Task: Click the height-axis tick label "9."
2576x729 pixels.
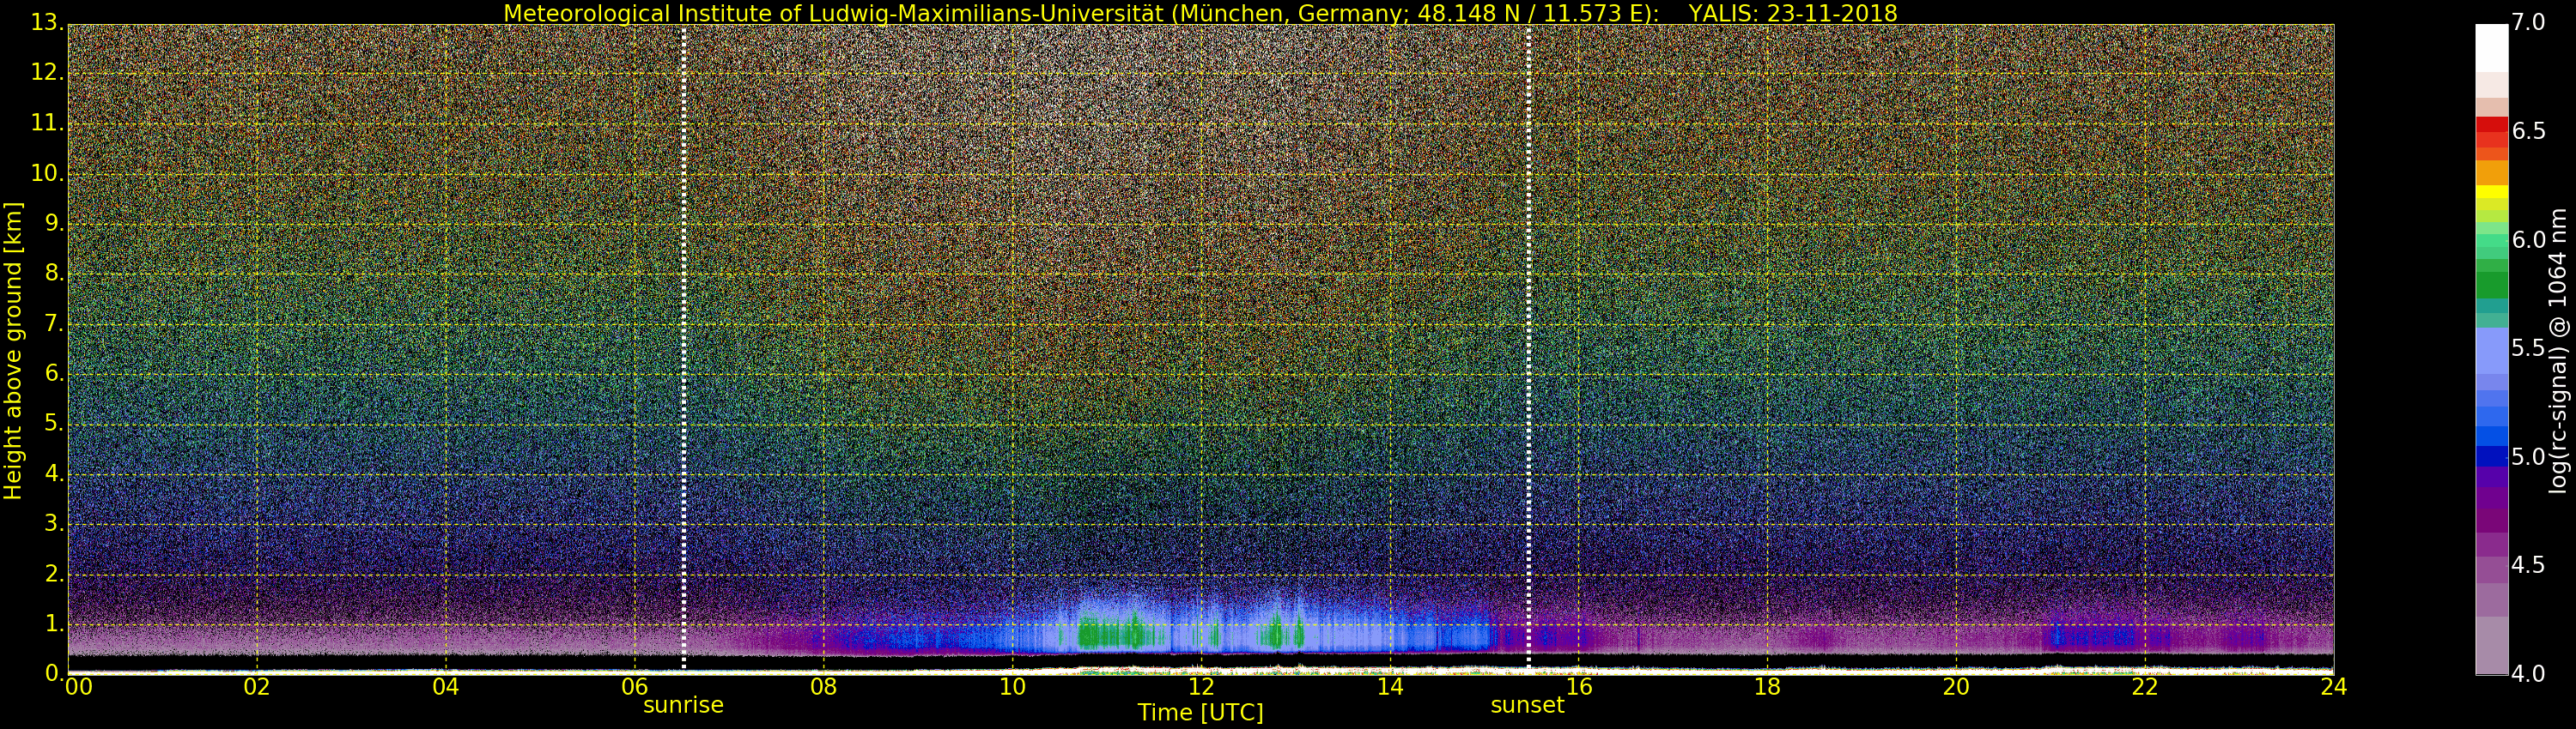Action: pyautogui.click(x=54, y=223)
